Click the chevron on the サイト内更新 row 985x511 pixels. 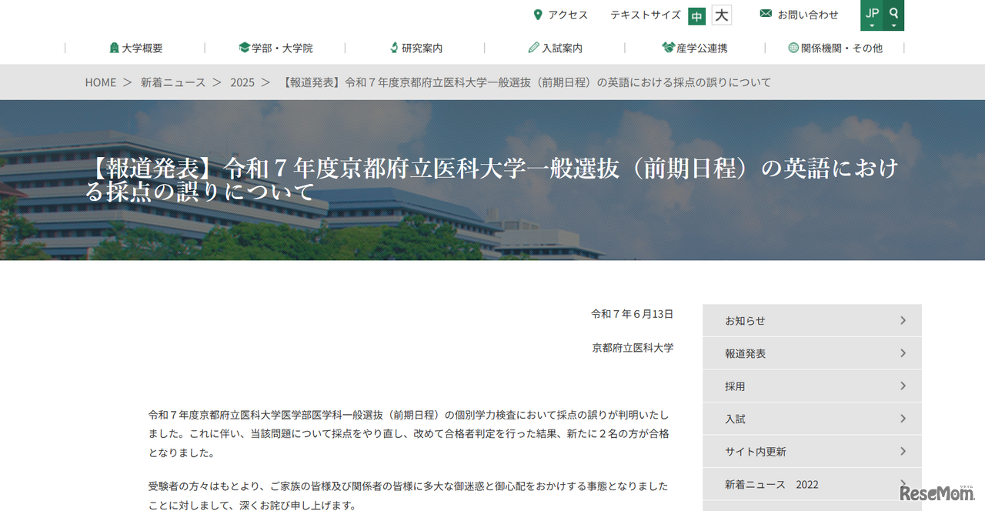[x=903, y=451]
